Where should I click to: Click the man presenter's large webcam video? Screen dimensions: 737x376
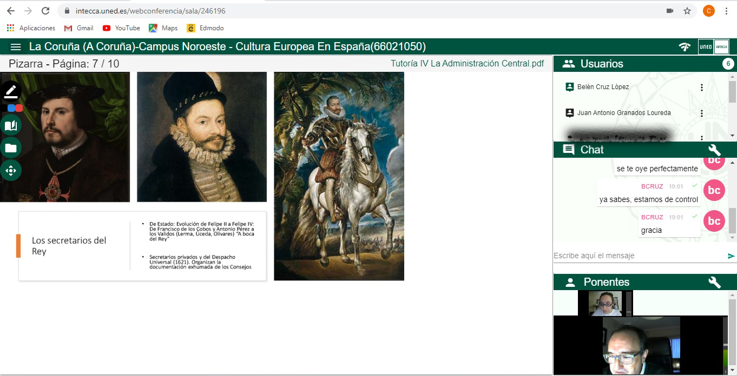641,346
